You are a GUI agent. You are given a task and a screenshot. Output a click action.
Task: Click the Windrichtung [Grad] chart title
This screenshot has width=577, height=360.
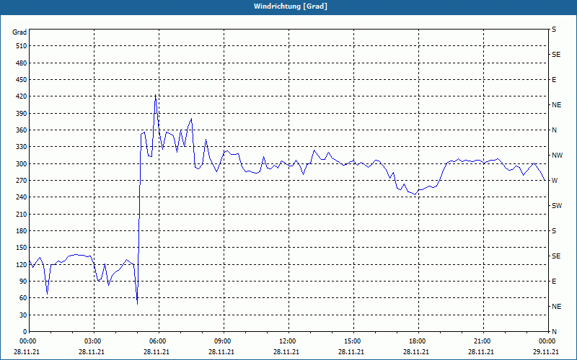click(x=291, y=6)
